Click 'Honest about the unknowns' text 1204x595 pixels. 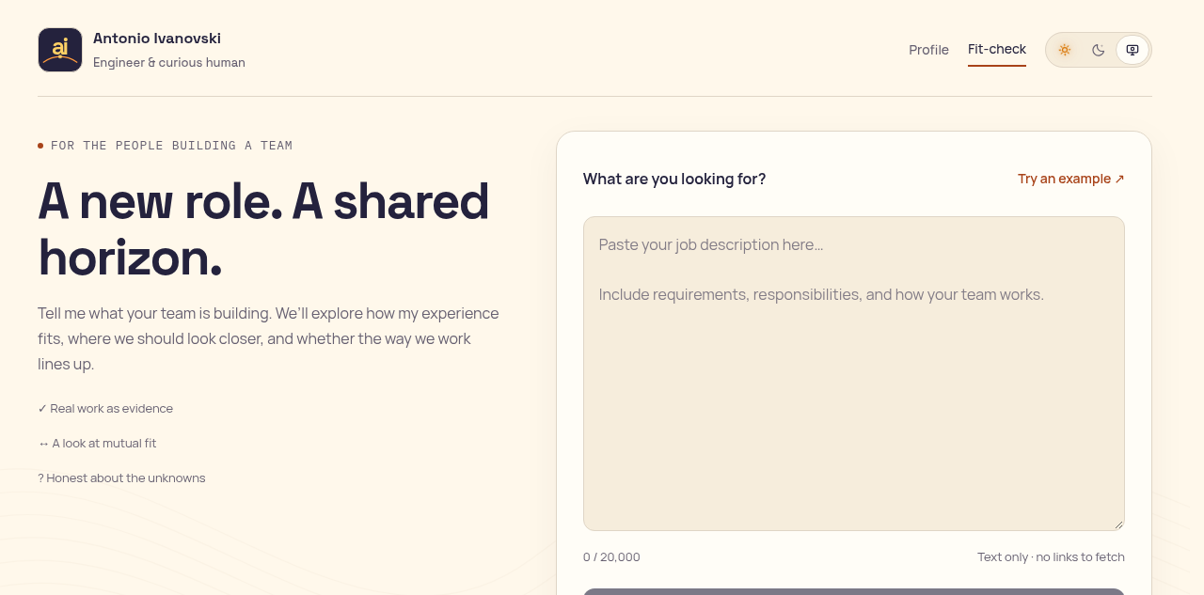[125, 478]
